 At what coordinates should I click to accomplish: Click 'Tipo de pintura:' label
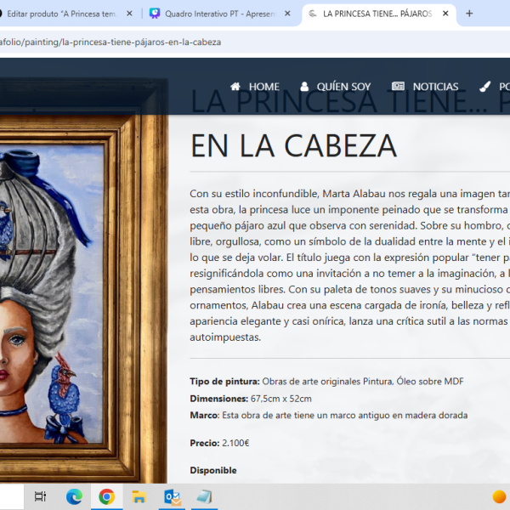[224, 381]
